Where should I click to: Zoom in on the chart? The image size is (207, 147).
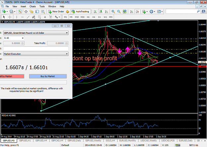pos(113,12)
